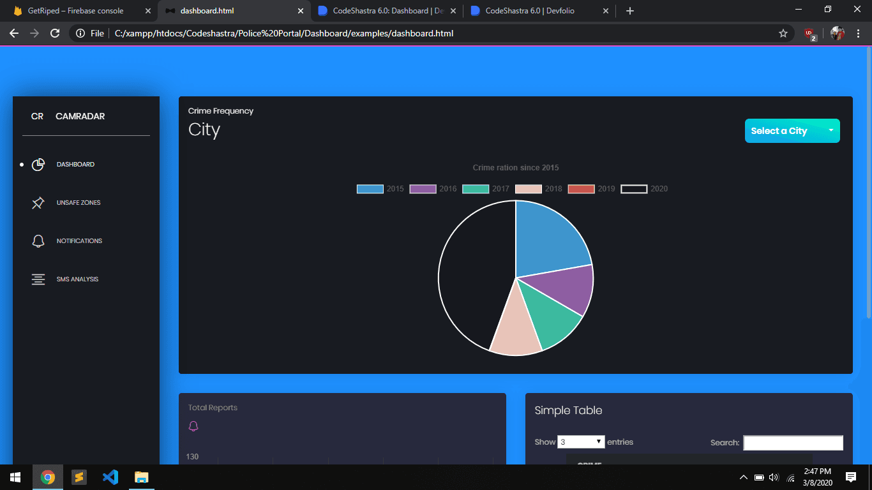Open the SMS ANALYSIS sidebar item
Viewport: 872px width, 490px height.
77,279
